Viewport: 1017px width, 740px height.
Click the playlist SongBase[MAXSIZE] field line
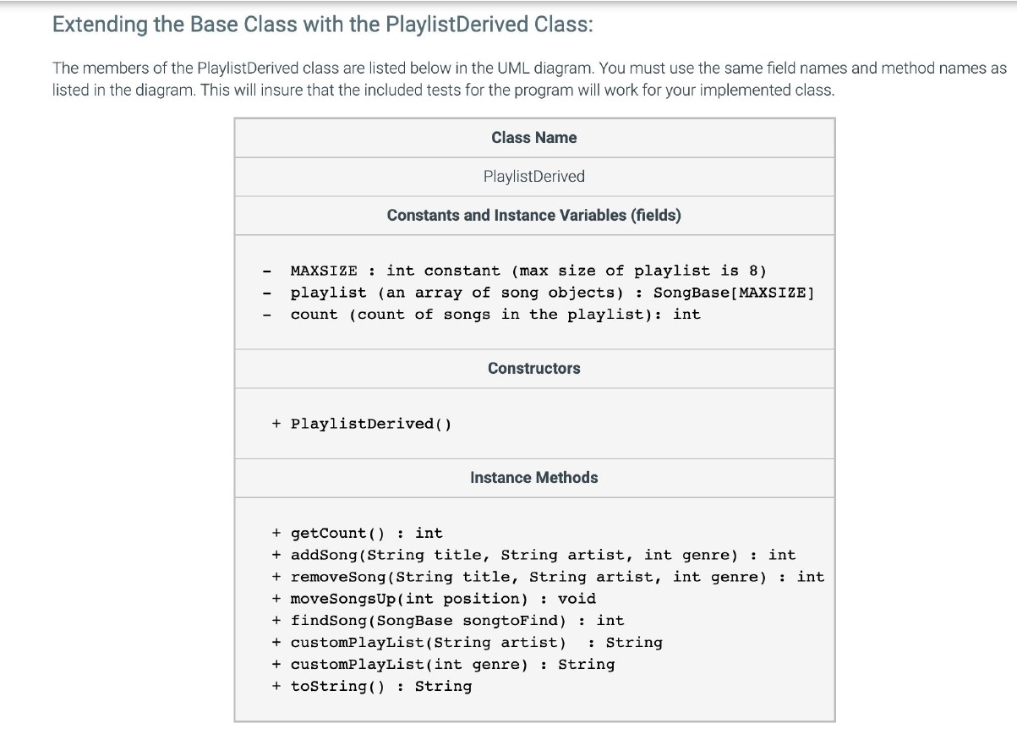(x=552, y=293)
